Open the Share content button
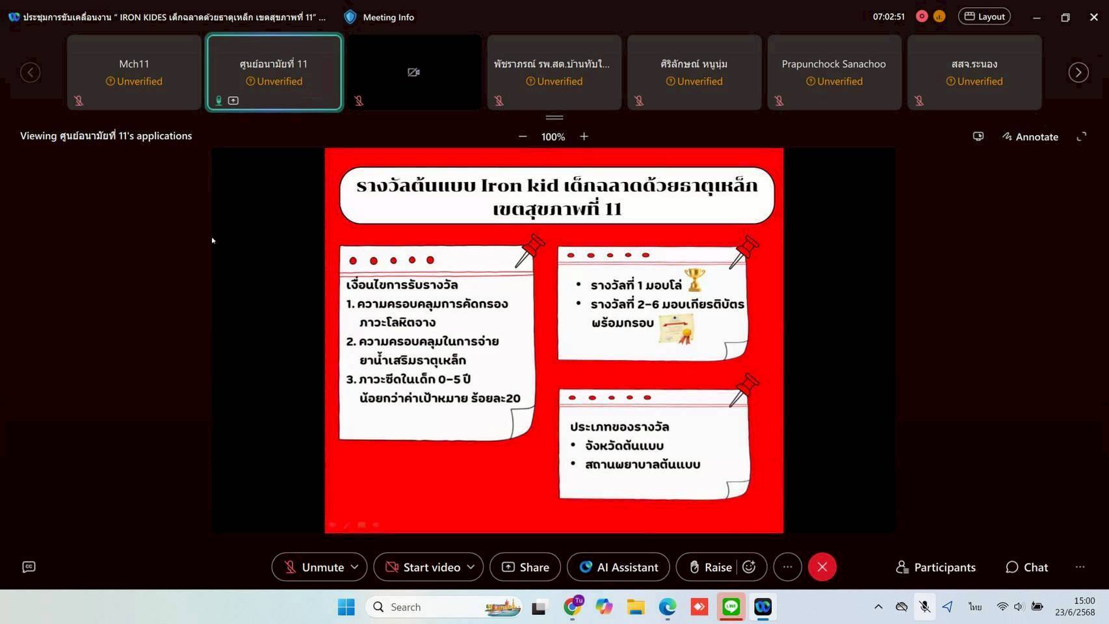 pos(525,567)
